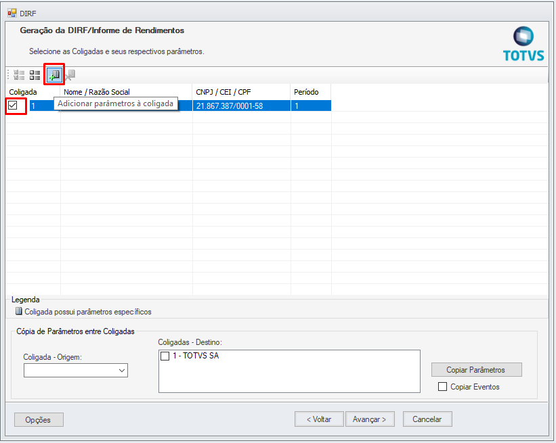Enable the Copiar Eventos checkbox
The width and height of the screenshot is (556, 443).
tap(443, 386)
